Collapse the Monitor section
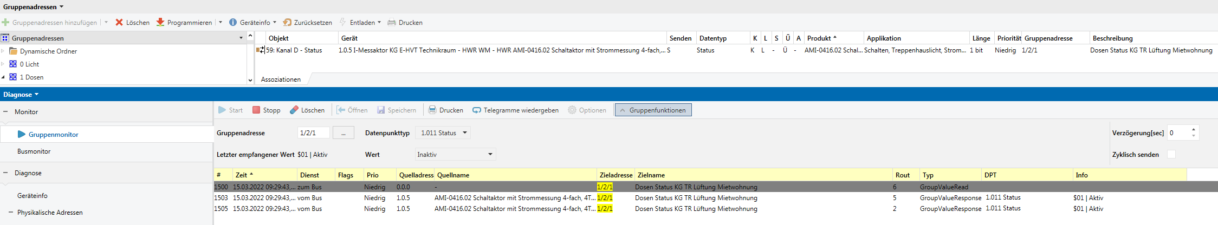This screenshot has height=225, width=1218. (x=5, y=112)
